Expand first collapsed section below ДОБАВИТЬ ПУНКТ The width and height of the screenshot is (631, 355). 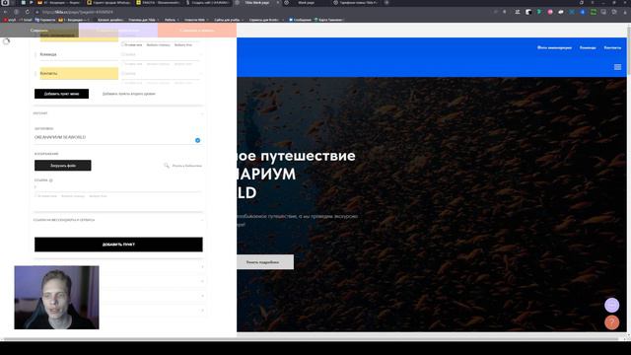[202, 267]
